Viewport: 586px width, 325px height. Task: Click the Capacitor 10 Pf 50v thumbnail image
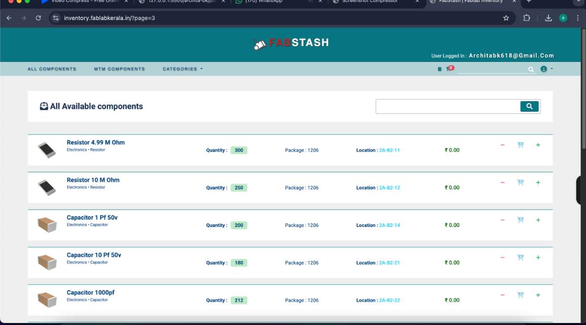click(47, 262)
